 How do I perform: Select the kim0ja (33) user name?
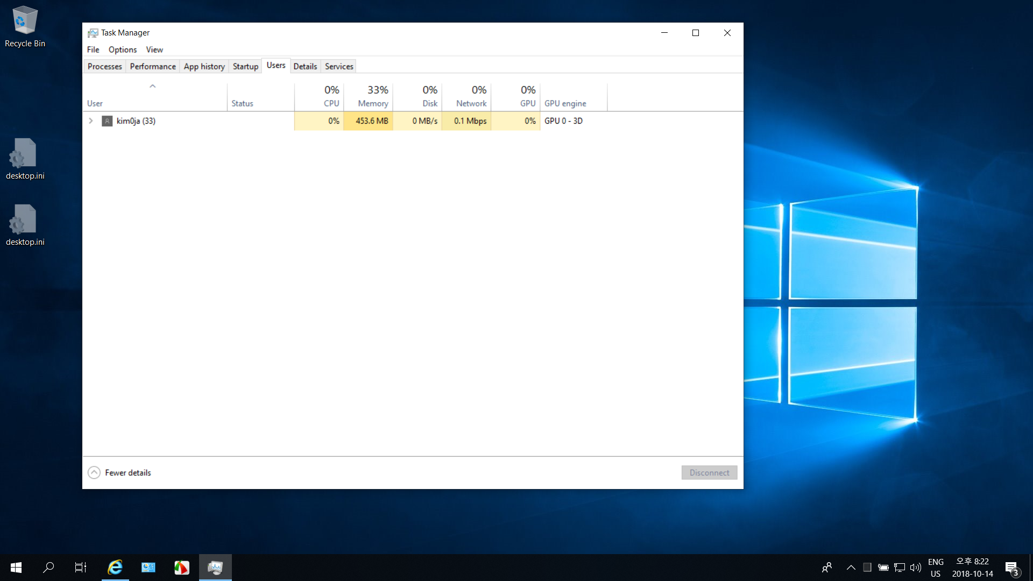[136, 121]
